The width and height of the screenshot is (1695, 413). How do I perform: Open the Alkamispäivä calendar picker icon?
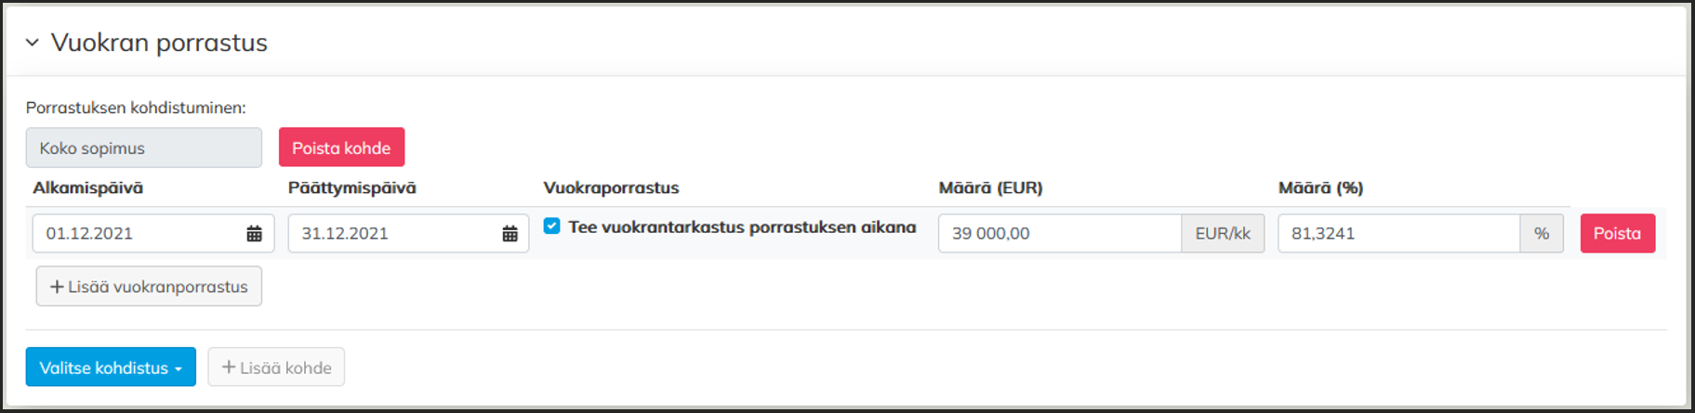(254, 234)
